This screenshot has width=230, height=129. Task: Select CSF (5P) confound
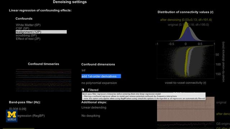click(x=22, y=28)
